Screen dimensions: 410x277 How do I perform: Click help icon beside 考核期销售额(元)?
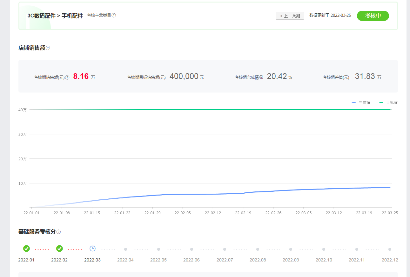tap(67, 77)
